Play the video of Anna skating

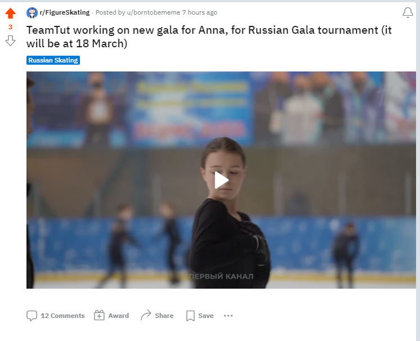(221, 180)
